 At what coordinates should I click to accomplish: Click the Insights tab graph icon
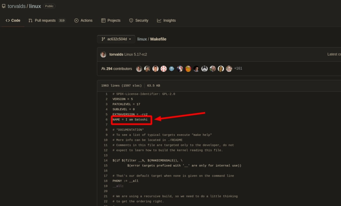coord(159,20)
